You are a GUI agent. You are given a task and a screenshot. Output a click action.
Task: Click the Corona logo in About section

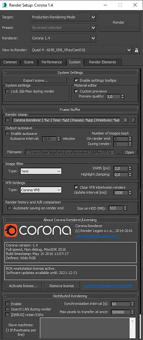point(37,230)
